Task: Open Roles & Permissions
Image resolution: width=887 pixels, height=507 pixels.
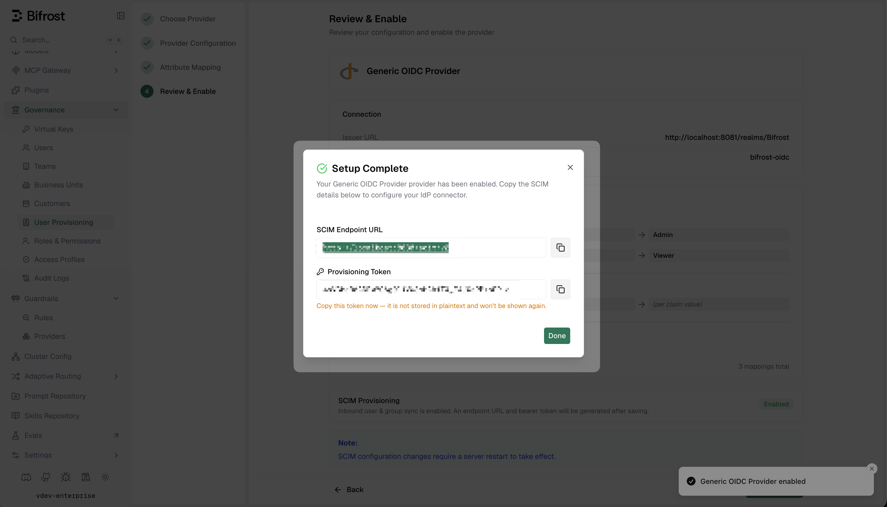Action: [66, 241]
